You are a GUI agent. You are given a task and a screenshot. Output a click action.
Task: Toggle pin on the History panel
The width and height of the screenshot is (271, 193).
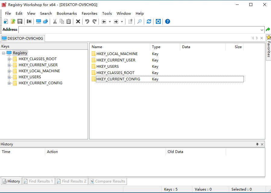pos(257,144)
